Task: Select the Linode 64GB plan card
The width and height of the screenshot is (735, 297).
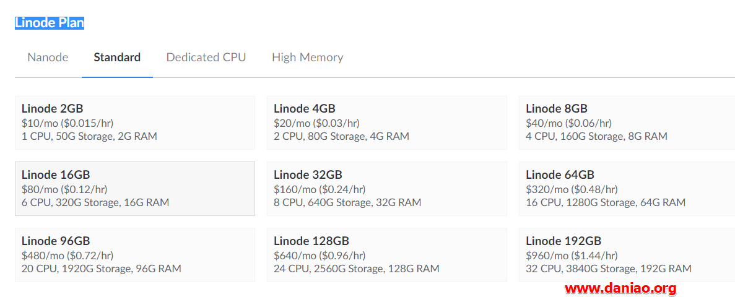Action: coord(627,189)
